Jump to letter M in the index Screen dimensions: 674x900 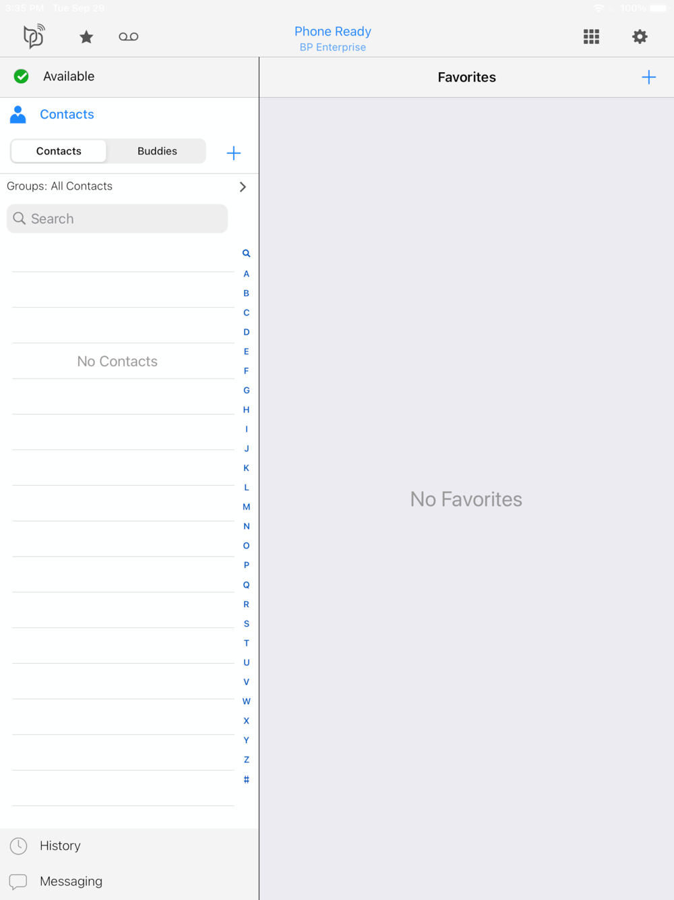pyautogui.click(x=246, y=507)
